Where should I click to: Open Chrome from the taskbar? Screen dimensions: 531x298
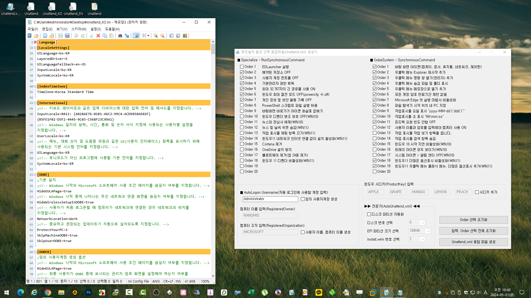[48, 292]
